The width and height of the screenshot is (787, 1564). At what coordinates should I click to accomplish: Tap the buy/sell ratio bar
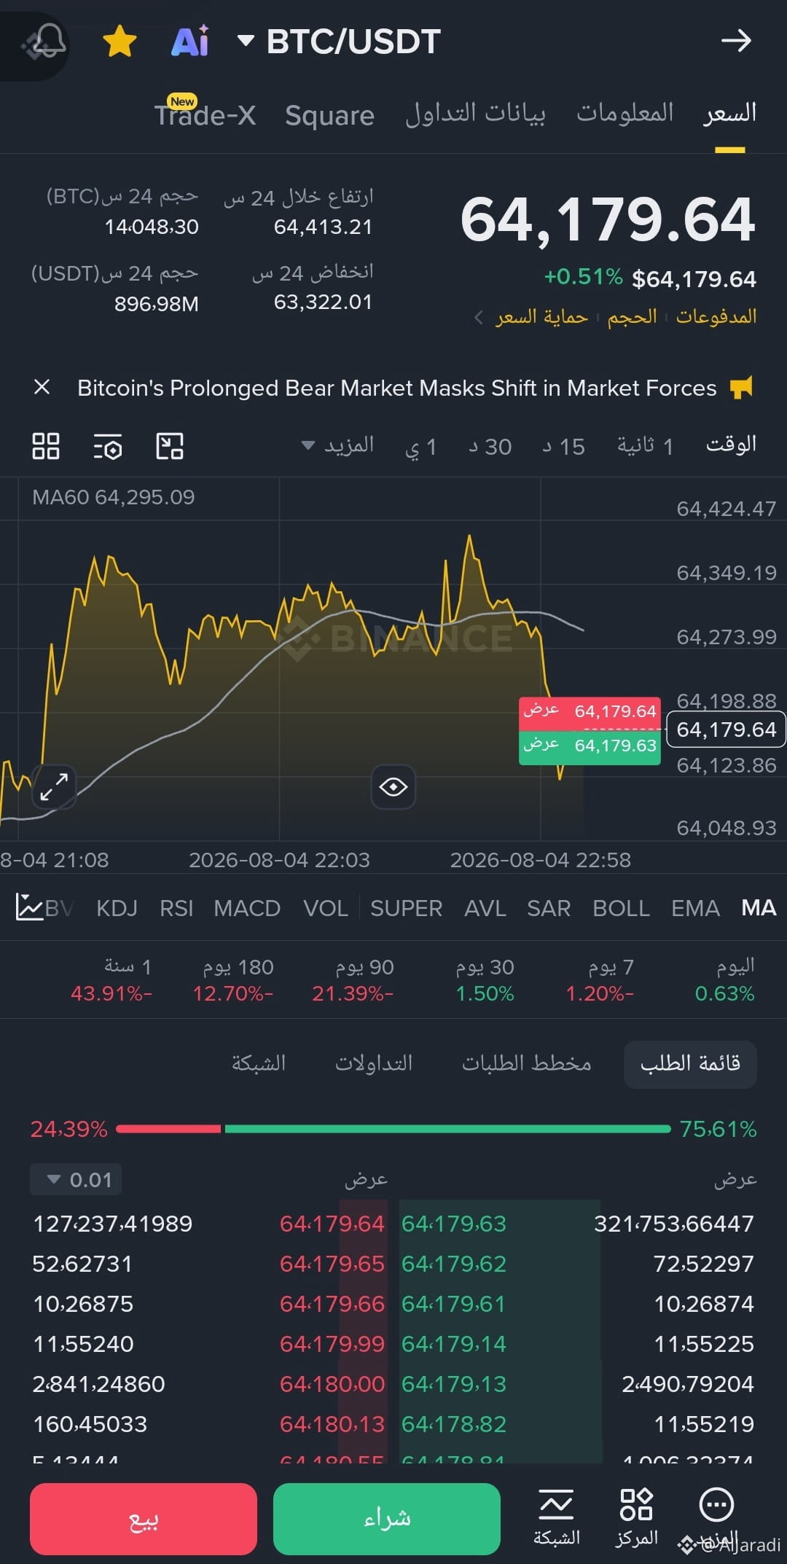click(x=393, y=1129)
